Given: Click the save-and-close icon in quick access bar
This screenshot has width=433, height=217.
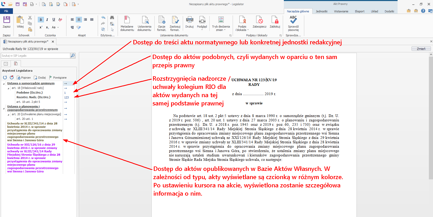Looking at the screenshot, I should (x=25, y=4).
